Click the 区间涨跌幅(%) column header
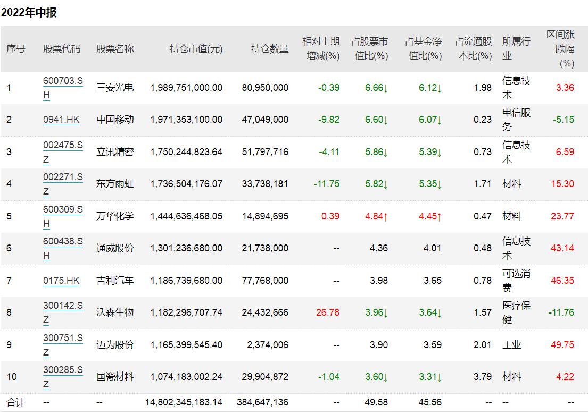 [560, 49]
